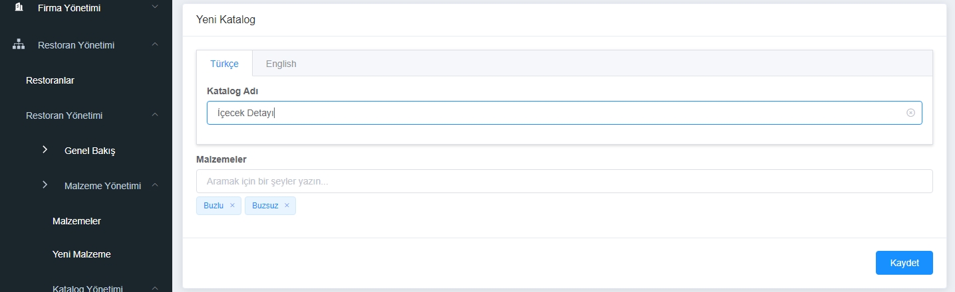955x292 pixels.
Task: Click the Firma Yönetimi building icon
Action: 19,8
